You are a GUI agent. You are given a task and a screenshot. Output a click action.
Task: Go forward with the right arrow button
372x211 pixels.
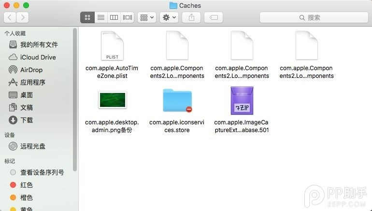click(x=23, y=17)
